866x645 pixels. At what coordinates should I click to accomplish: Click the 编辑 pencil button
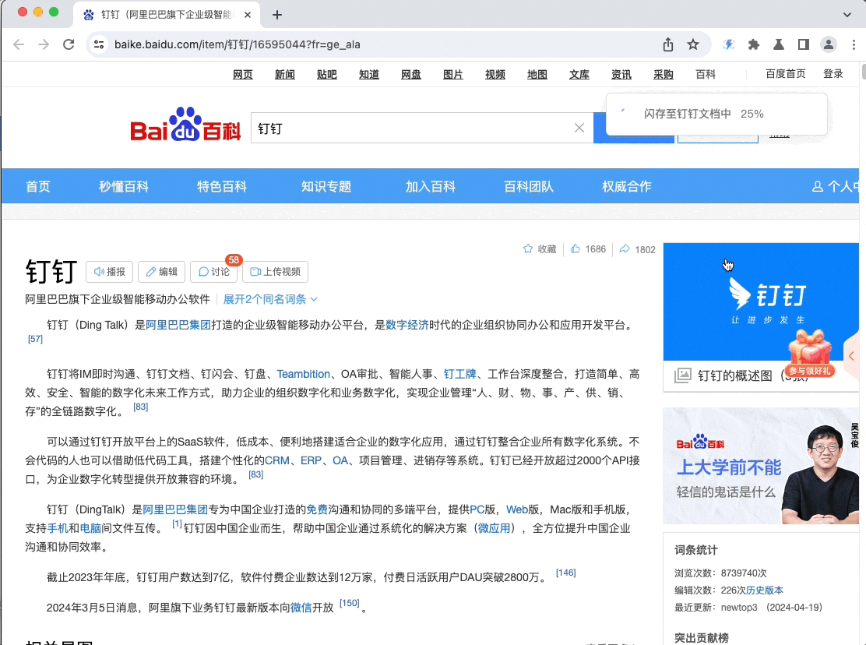click(162, 272)
